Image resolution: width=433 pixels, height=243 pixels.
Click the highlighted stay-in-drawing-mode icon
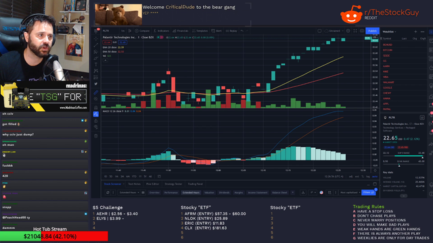tap(96, 114)
